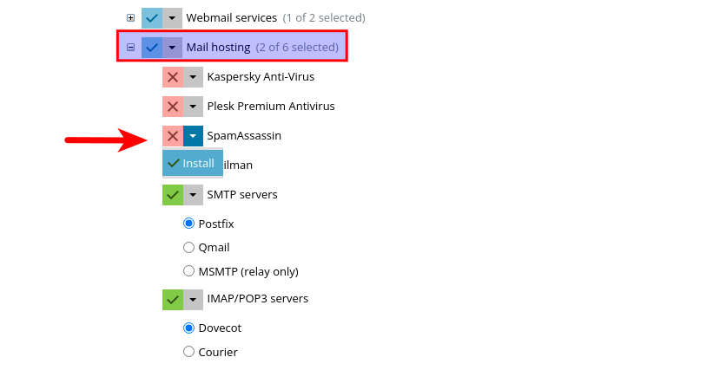Click the green check icon beside SMTP servers
This screenshot has width=713, height=370.
point(173,195)
